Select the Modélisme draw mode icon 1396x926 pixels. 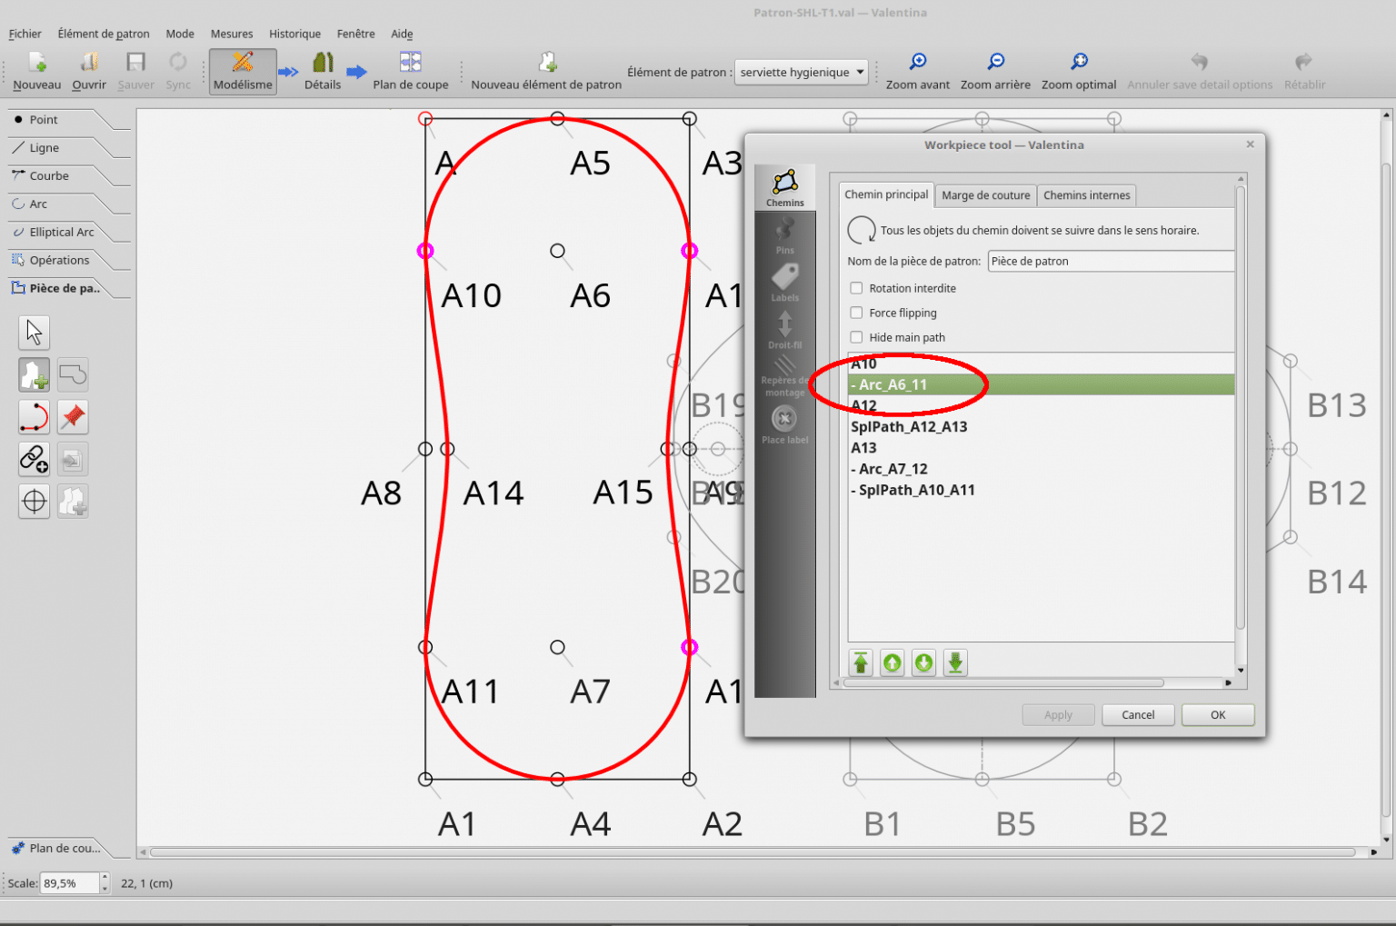243,63
